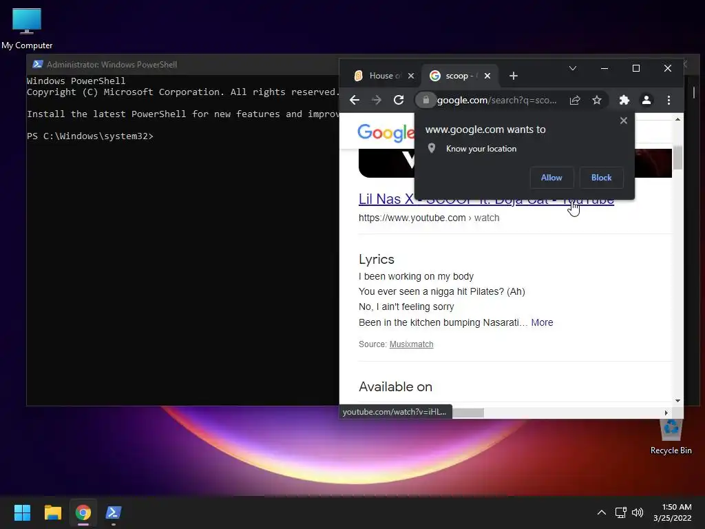Click Chrome's forward navigation arrow
This screenshot has width=705, height=529.
click(377, 100)
